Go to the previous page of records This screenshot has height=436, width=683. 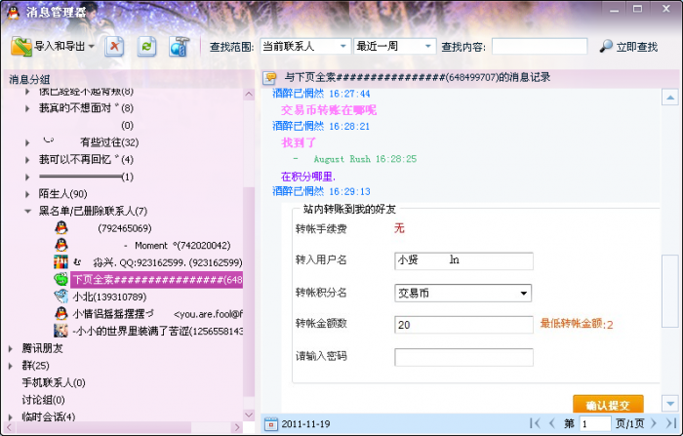[552, 423]
